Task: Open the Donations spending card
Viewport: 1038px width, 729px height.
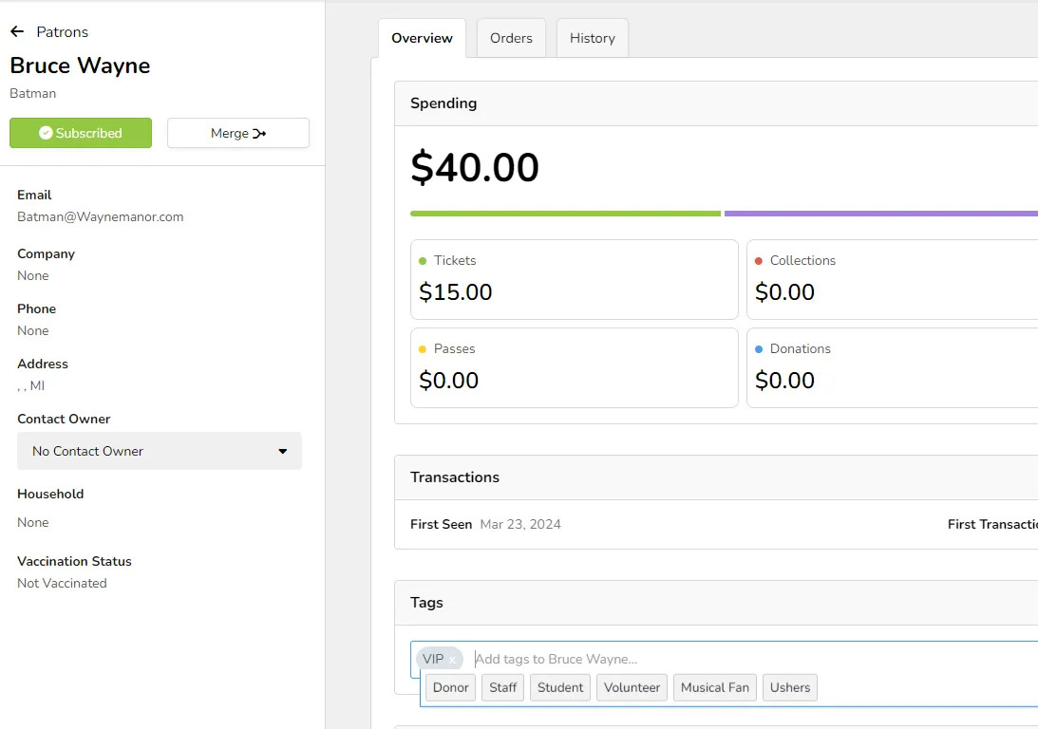Action: click(x=893, y=367)
